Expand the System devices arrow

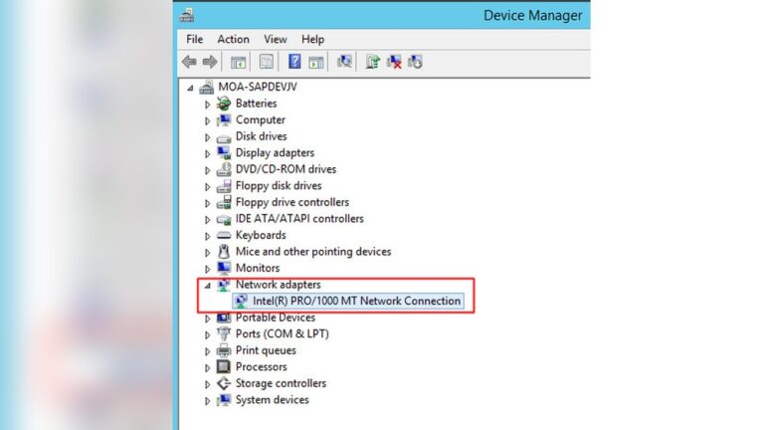[207, 401]
